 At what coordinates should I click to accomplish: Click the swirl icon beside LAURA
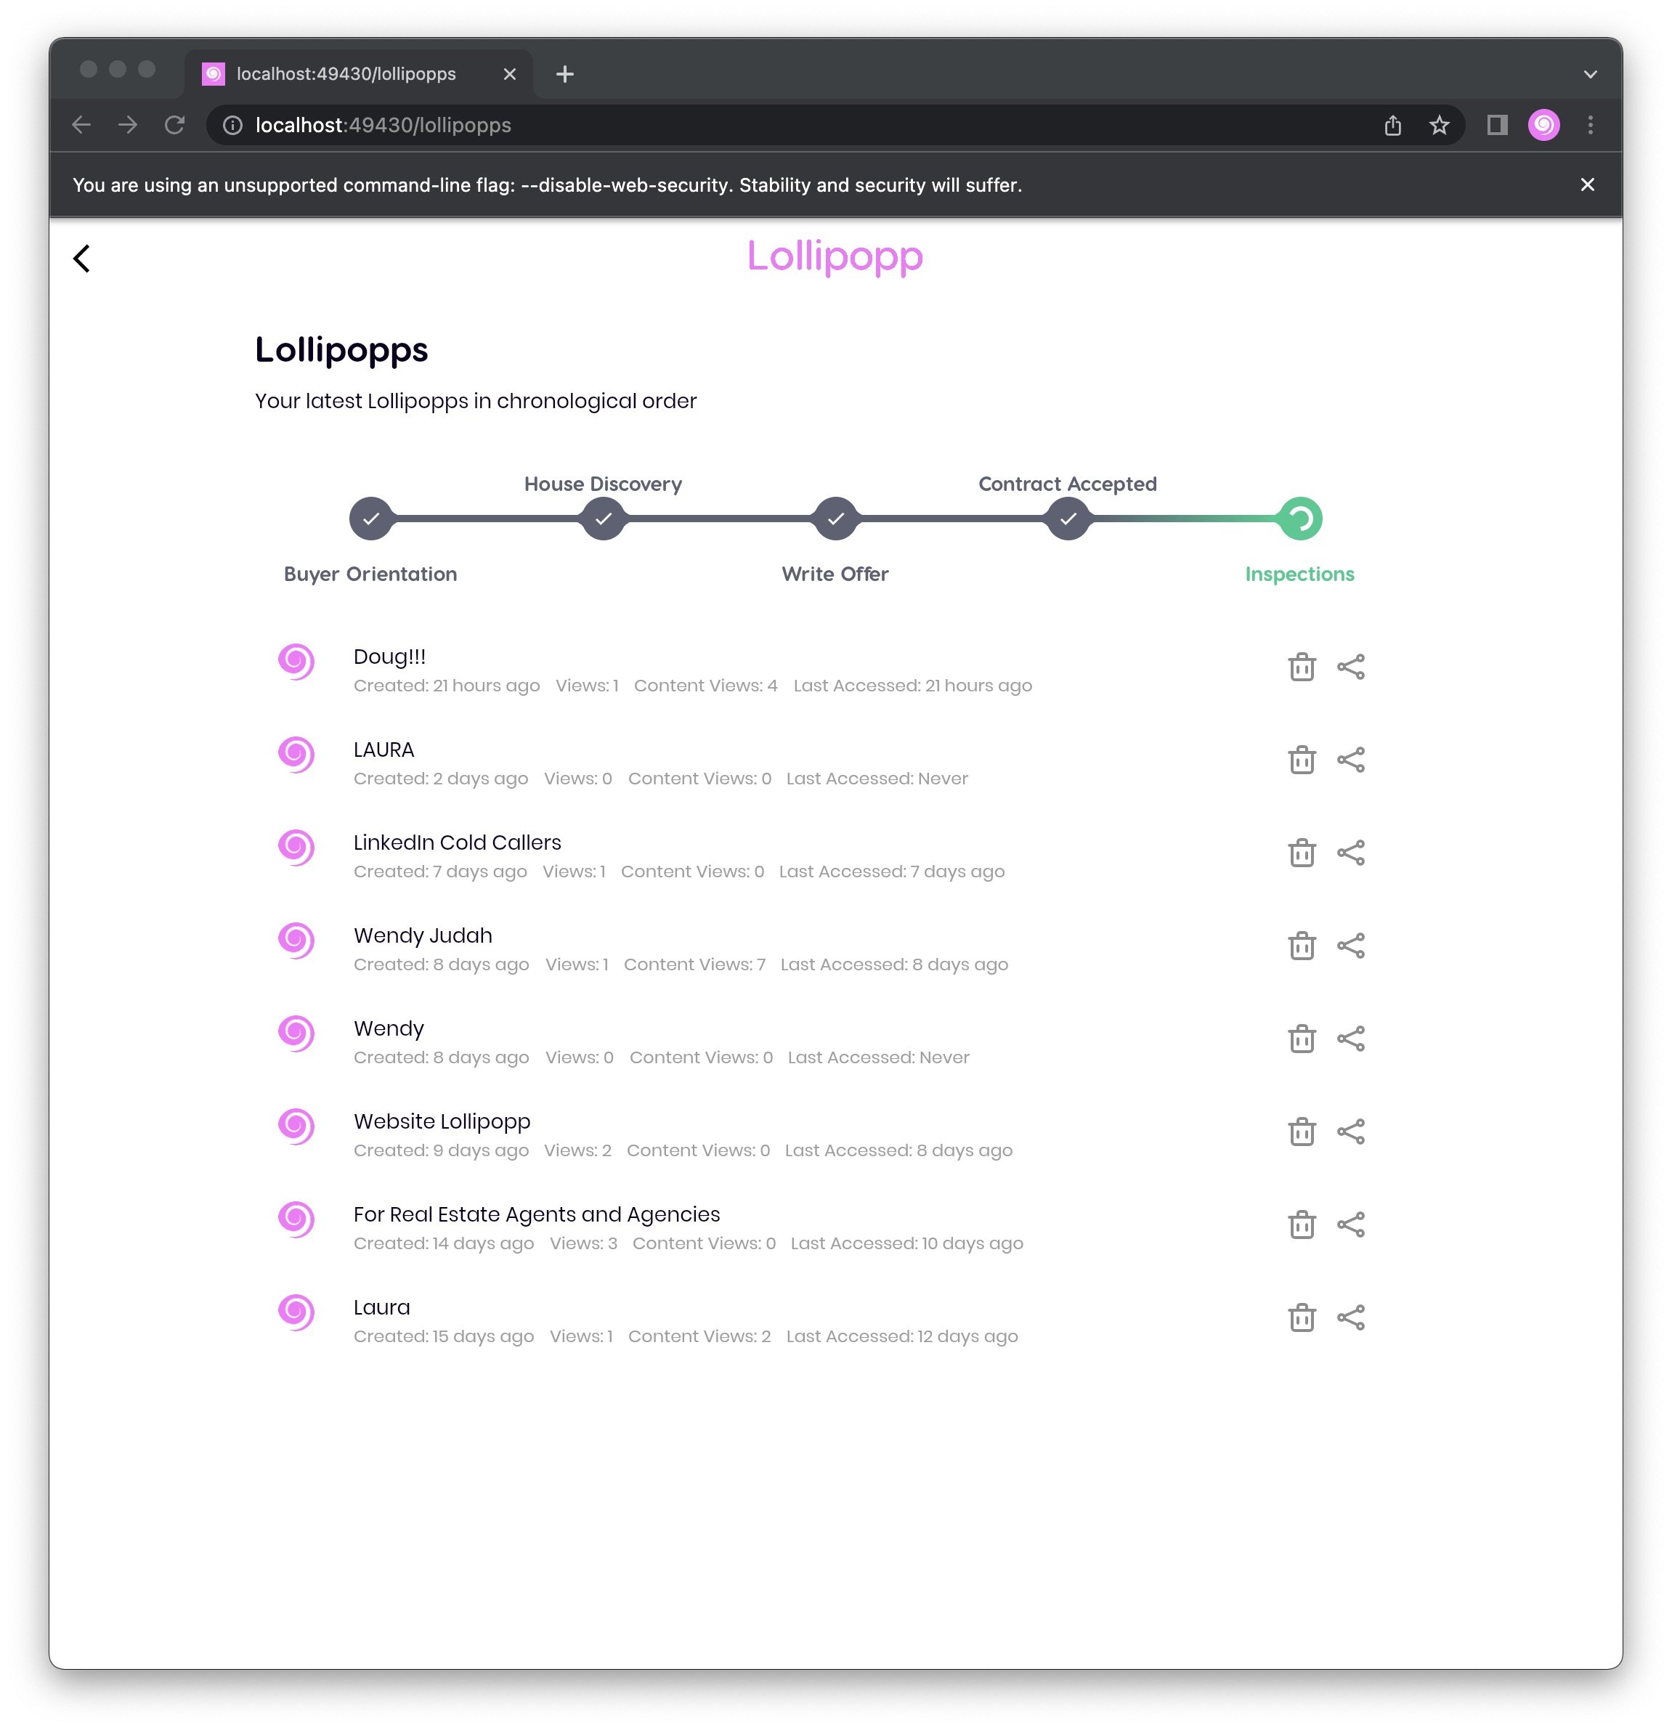[x=296, y=754]
